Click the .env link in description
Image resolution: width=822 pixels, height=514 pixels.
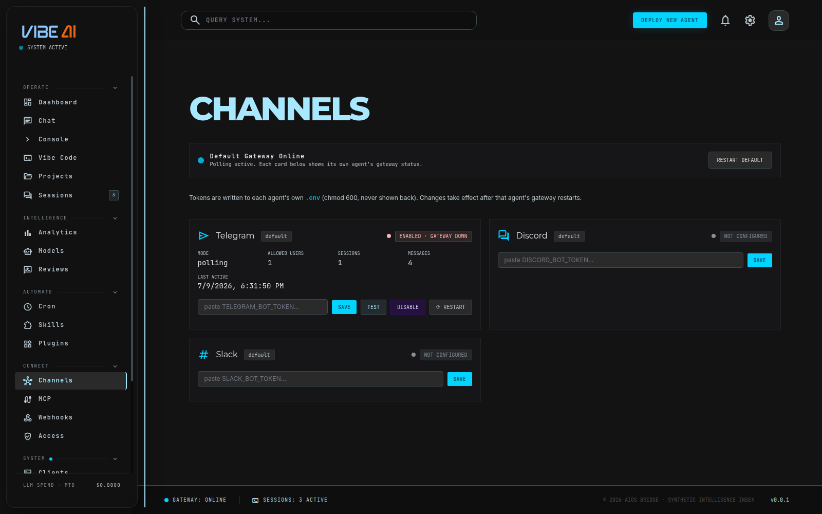click(x=313, y=198)
